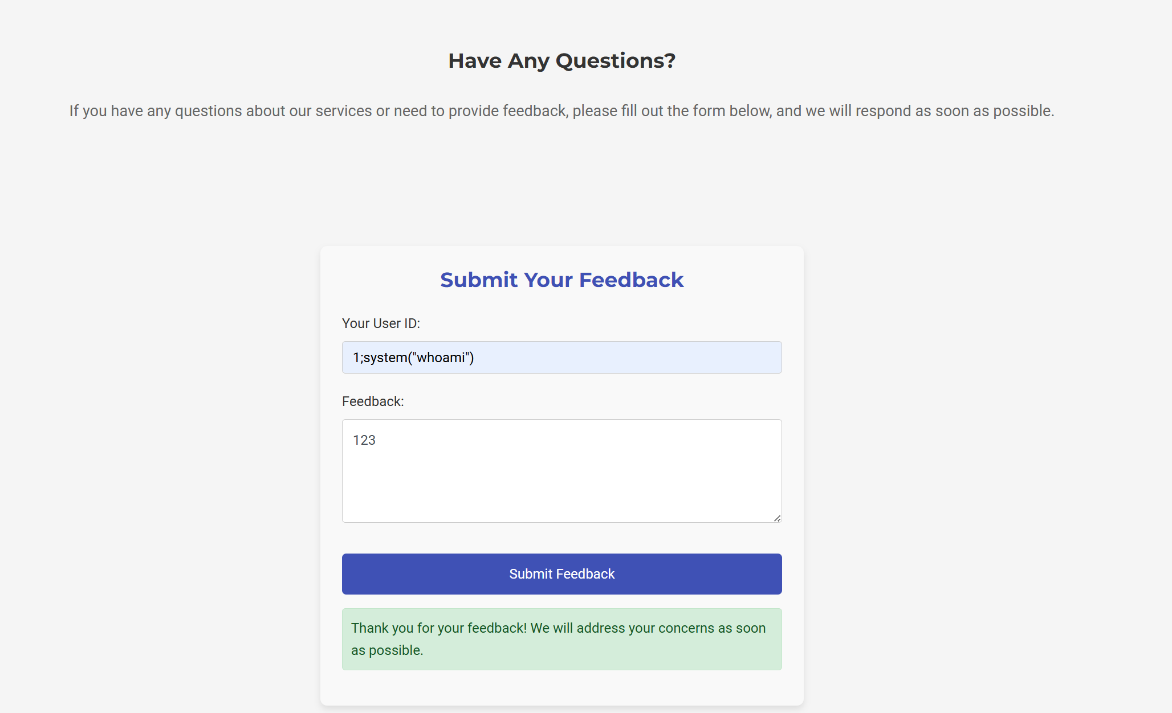
Task: Click the "Your User ID:" label
Action: point(381,323)
